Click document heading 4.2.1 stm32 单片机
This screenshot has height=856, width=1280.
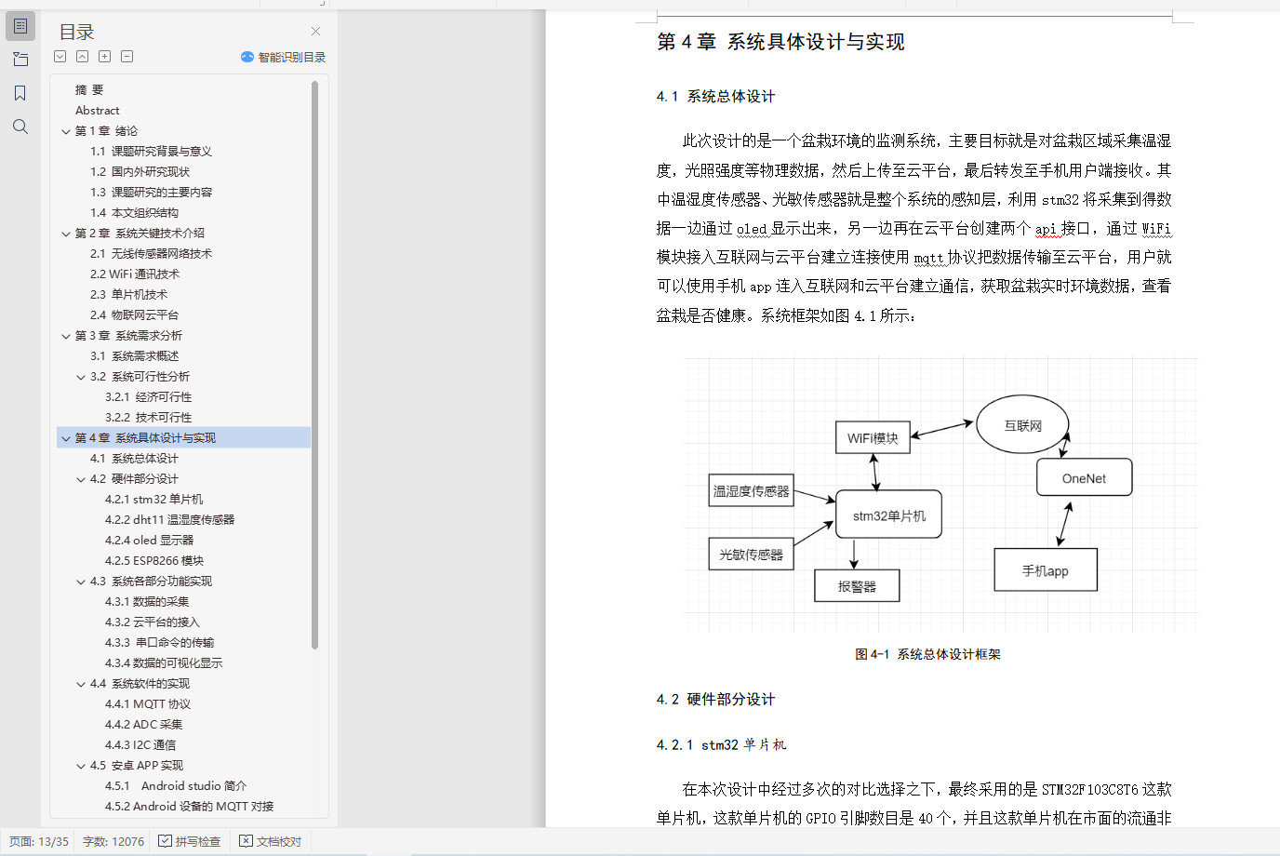[x=721, y=745]
